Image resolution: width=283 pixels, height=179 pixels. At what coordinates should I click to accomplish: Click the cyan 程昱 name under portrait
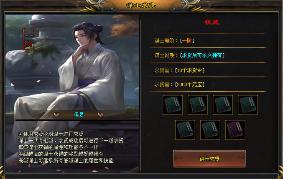(x=79, y=114)
